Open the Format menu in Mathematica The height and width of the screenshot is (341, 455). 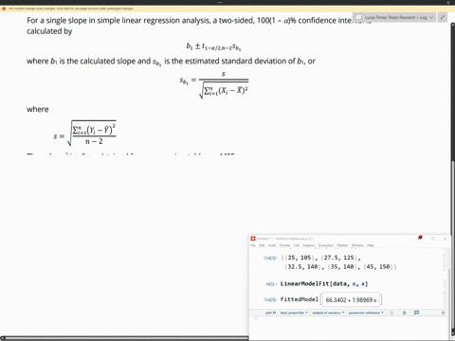pyautogui.click(x=284, y=245)
